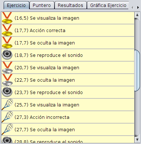
Task: Click the vertical scrollbar thumb
Action: [137, 70]
